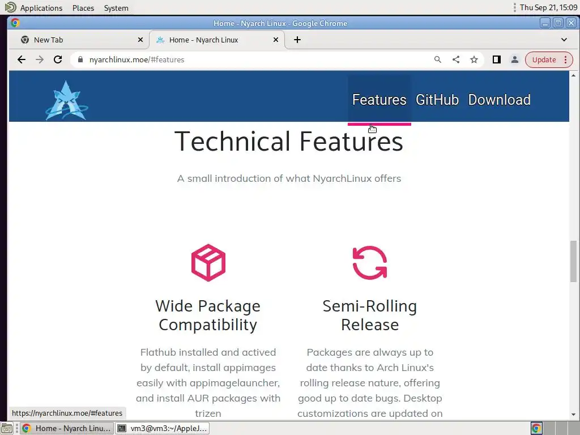The image size is (580, 435).
Task: Click the lock site-info icon
Action: pos(80,59)
